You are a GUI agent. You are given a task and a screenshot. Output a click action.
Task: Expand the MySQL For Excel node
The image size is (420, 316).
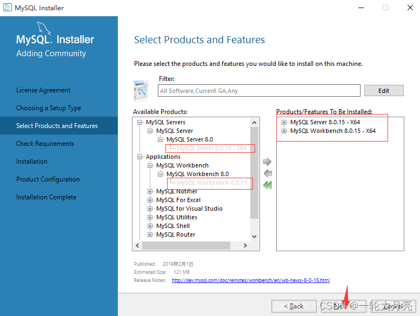point(150,200)
